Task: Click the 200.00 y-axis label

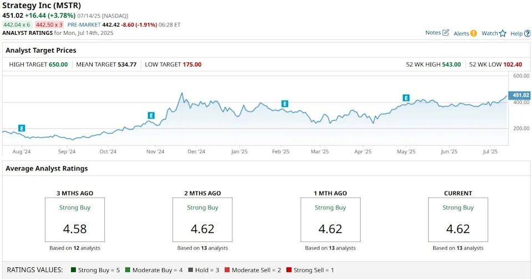Action: 521,128
